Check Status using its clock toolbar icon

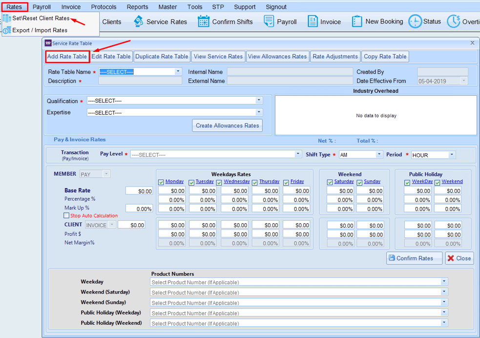(x=424, y=21)
